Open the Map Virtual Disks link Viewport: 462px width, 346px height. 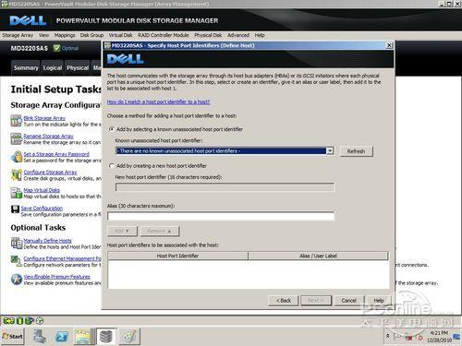pyautogui.click(x=42, y=190)
